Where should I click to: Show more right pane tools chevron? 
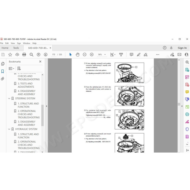click(187, 144)
